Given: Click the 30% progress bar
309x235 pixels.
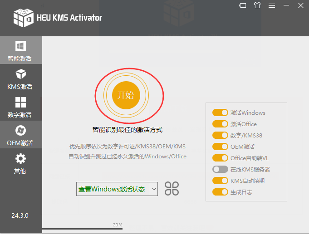Looking at the screenshot, I should click(83, 229).
